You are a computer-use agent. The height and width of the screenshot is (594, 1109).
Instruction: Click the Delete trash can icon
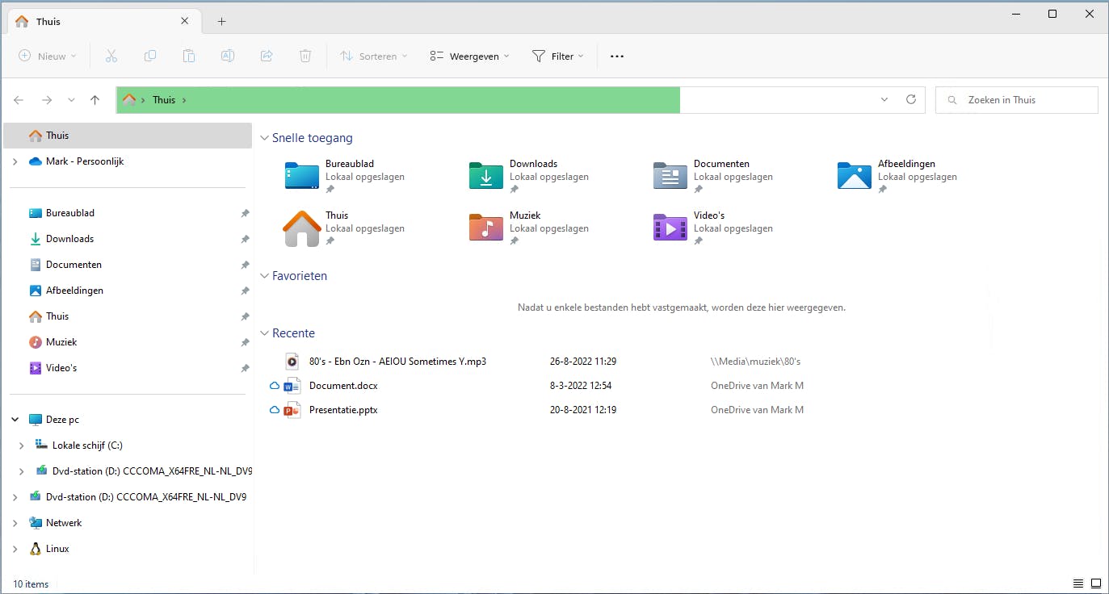point(305,56)
